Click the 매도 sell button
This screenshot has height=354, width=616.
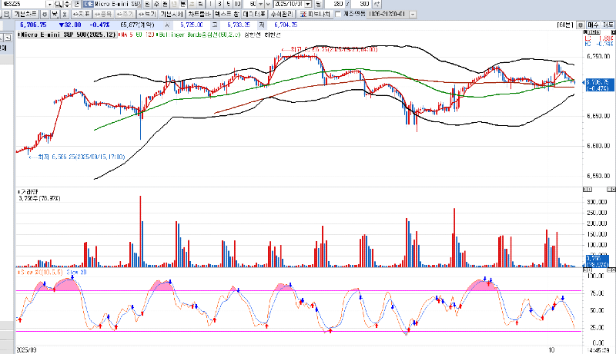(x=608, y=25)
